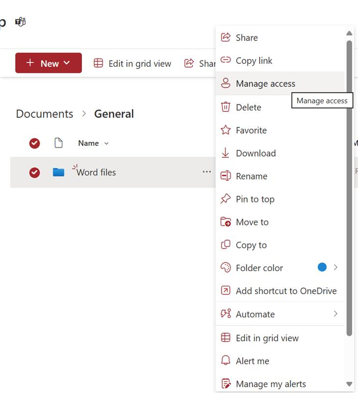
Task: Choose Alert me menu entry
Action: [280, 361]
